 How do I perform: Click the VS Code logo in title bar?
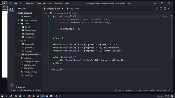coord(10,3)
